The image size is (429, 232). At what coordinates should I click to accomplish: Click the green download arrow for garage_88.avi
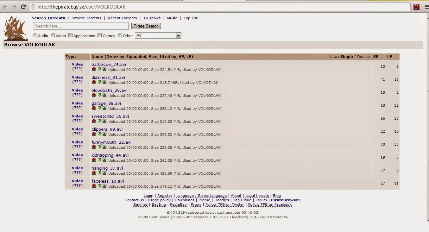100,108
